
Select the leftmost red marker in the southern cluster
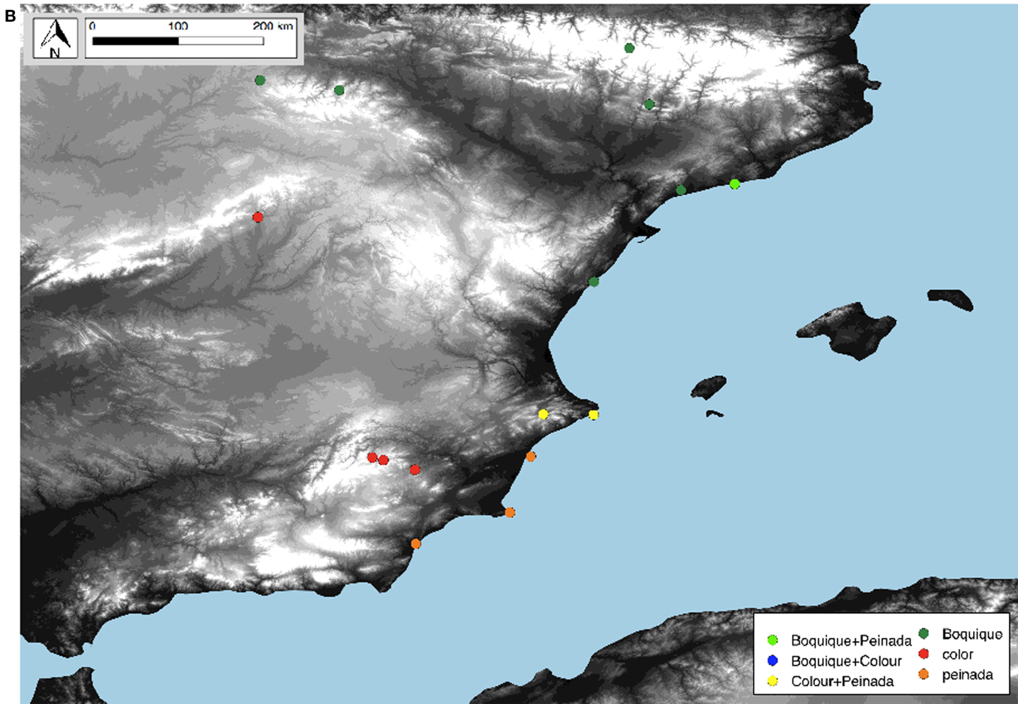tap(372, 457)
